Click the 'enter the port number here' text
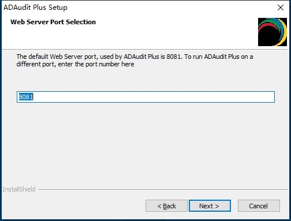This screenshot has height=221, width=291. tap(96, 64)
